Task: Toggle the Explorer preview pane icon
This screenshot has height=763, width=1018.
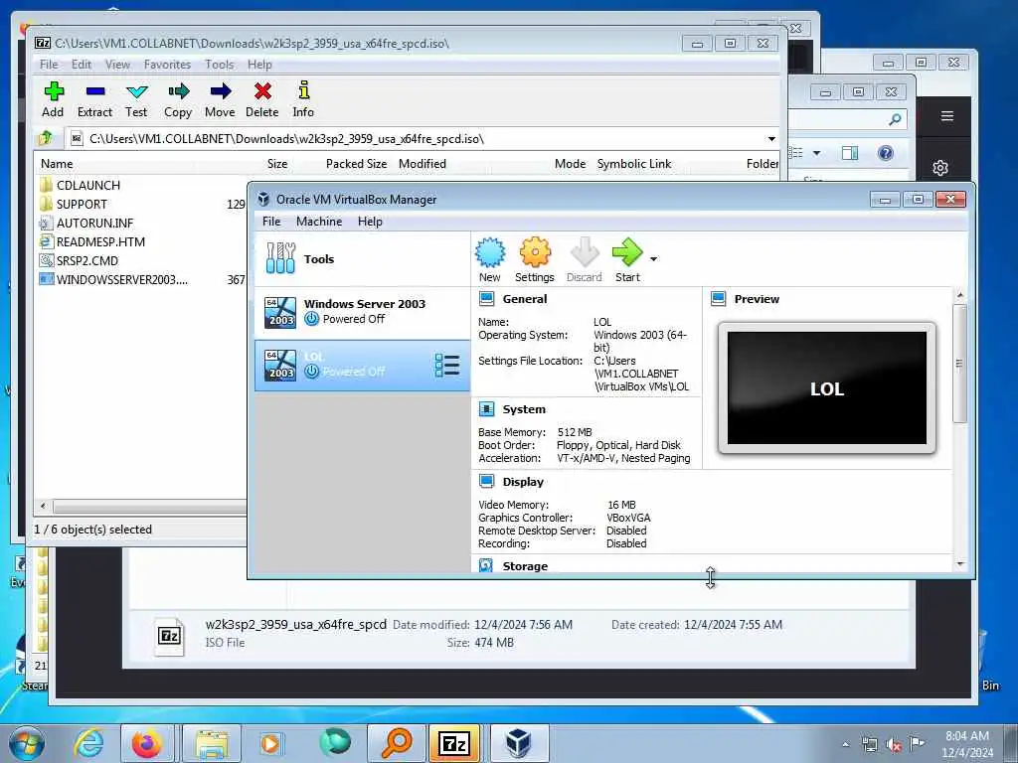Action: [x=850, y=153]
